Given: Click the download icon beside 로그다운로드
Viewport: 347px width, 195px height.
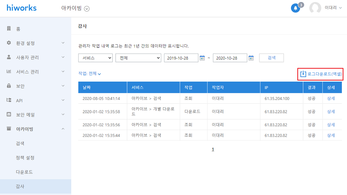Looking at the screenshot, I should point(303,74).
